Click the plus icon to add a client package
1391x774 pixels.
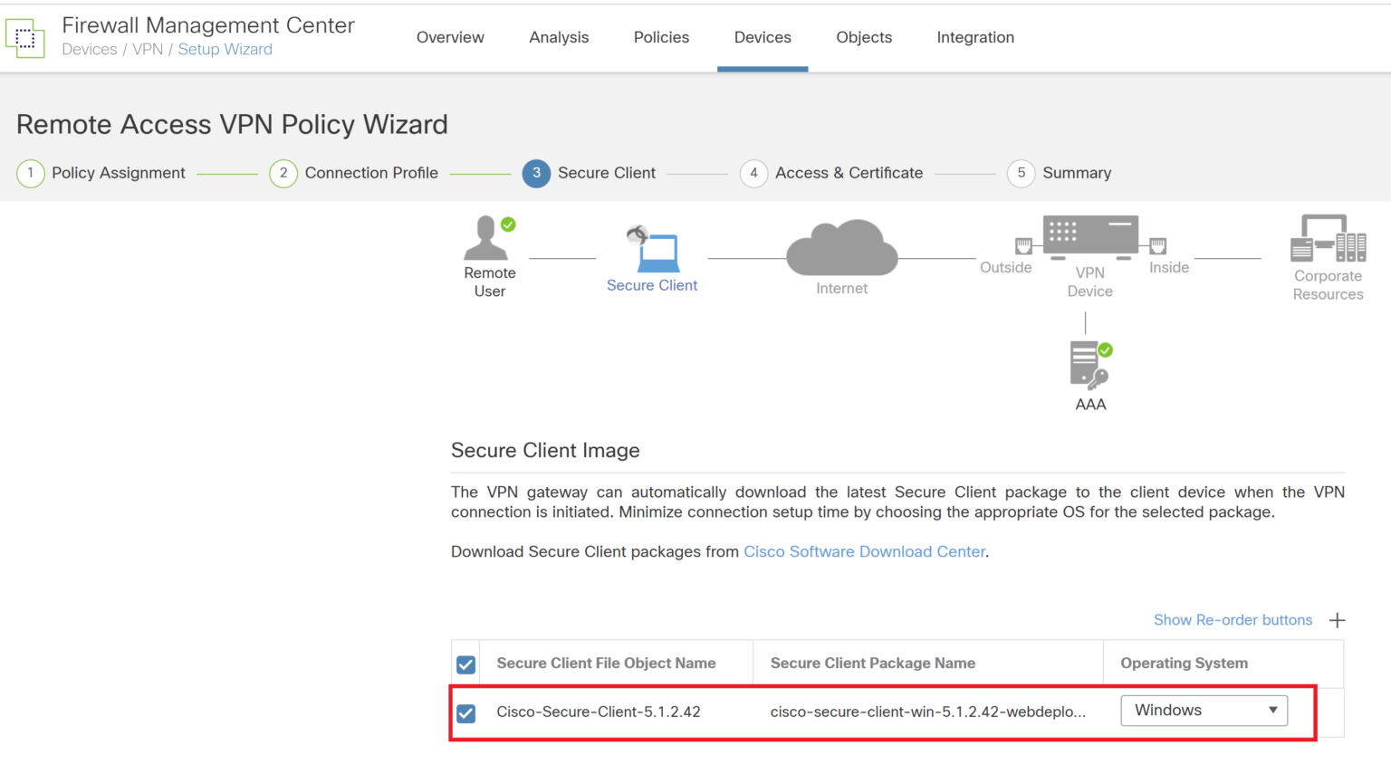pyautogui.click(x=1337, y=619)
